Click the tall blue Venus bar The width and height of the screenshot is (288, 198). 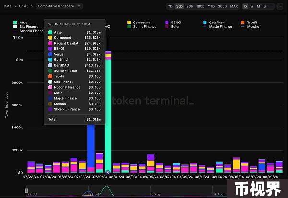point(91,146)
